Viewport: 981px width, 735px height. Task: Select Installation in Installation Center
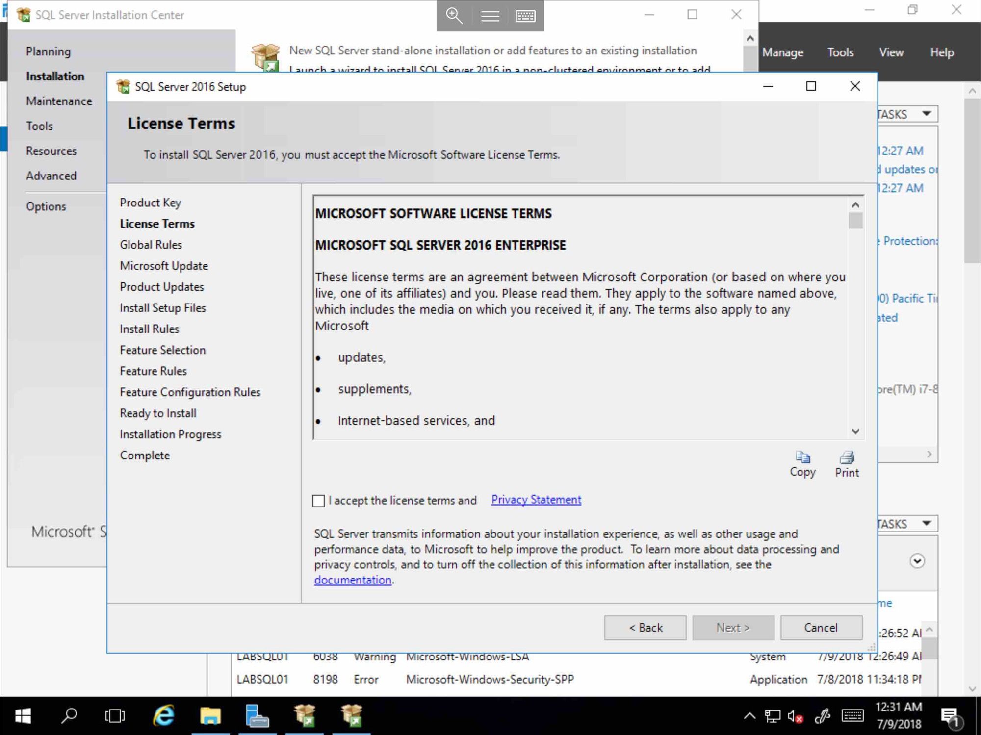point(55,76)
